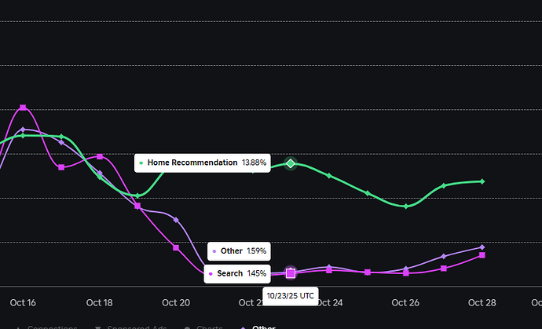Click the Oct 26 axis label
Screen dimensions: 542x329
point(405,303)
